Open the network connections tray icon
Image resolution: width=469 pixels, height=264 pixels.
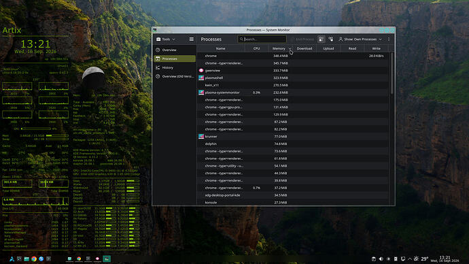click(403, 259)
